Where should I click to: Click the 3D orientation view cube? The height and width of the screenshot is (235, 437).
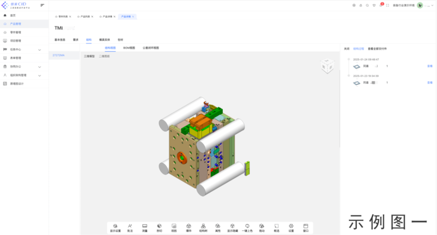(x=327, y=66)
